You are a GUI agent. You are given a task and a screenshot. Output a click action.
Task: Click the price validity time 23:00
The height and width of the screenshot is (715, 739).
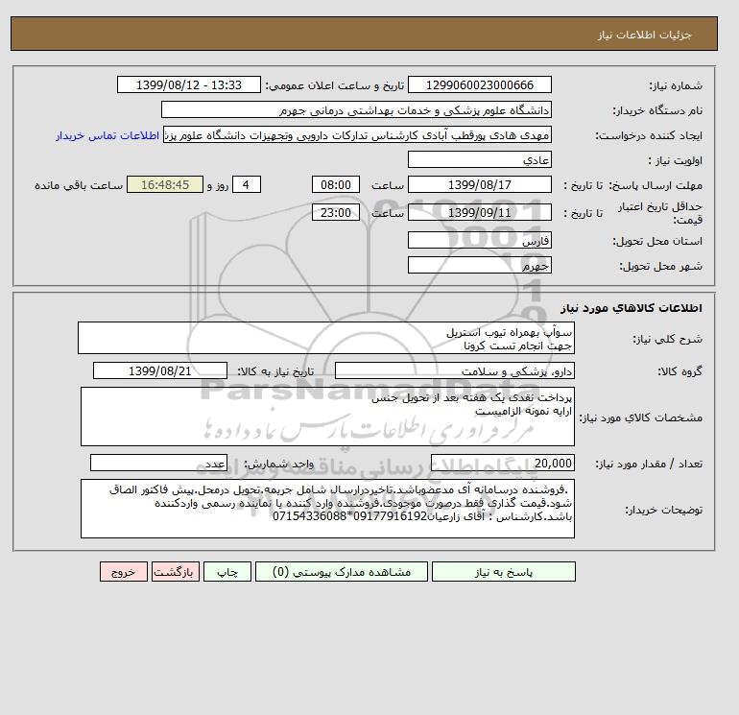tap(336, 212)
